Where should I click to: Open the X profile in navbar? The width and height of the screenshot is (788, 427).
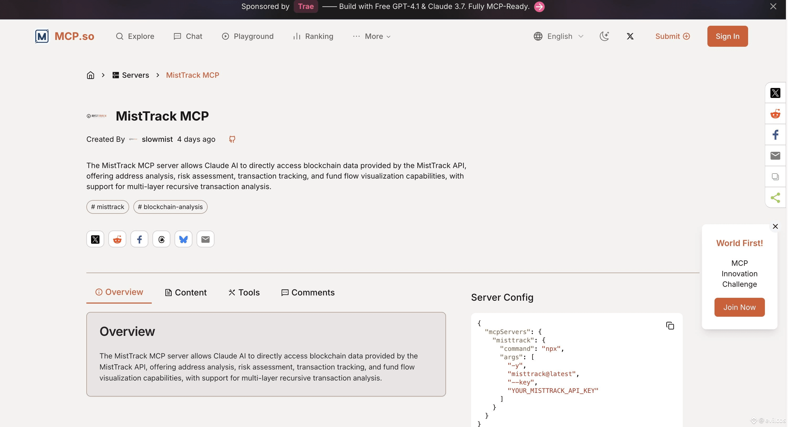tap(630, 36)
